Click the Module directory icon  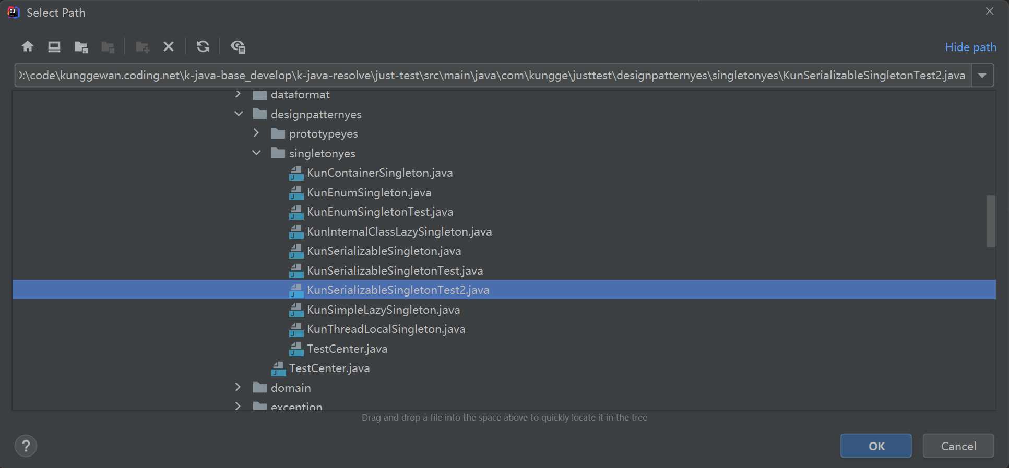click(108, 47)
